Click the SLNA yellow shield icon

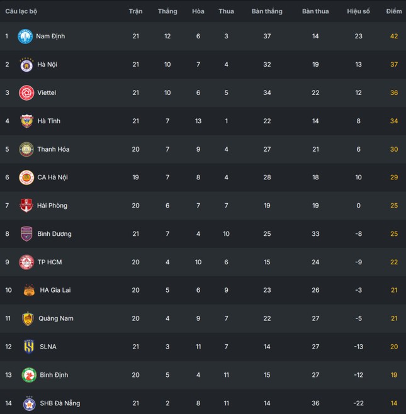point(29,347)
